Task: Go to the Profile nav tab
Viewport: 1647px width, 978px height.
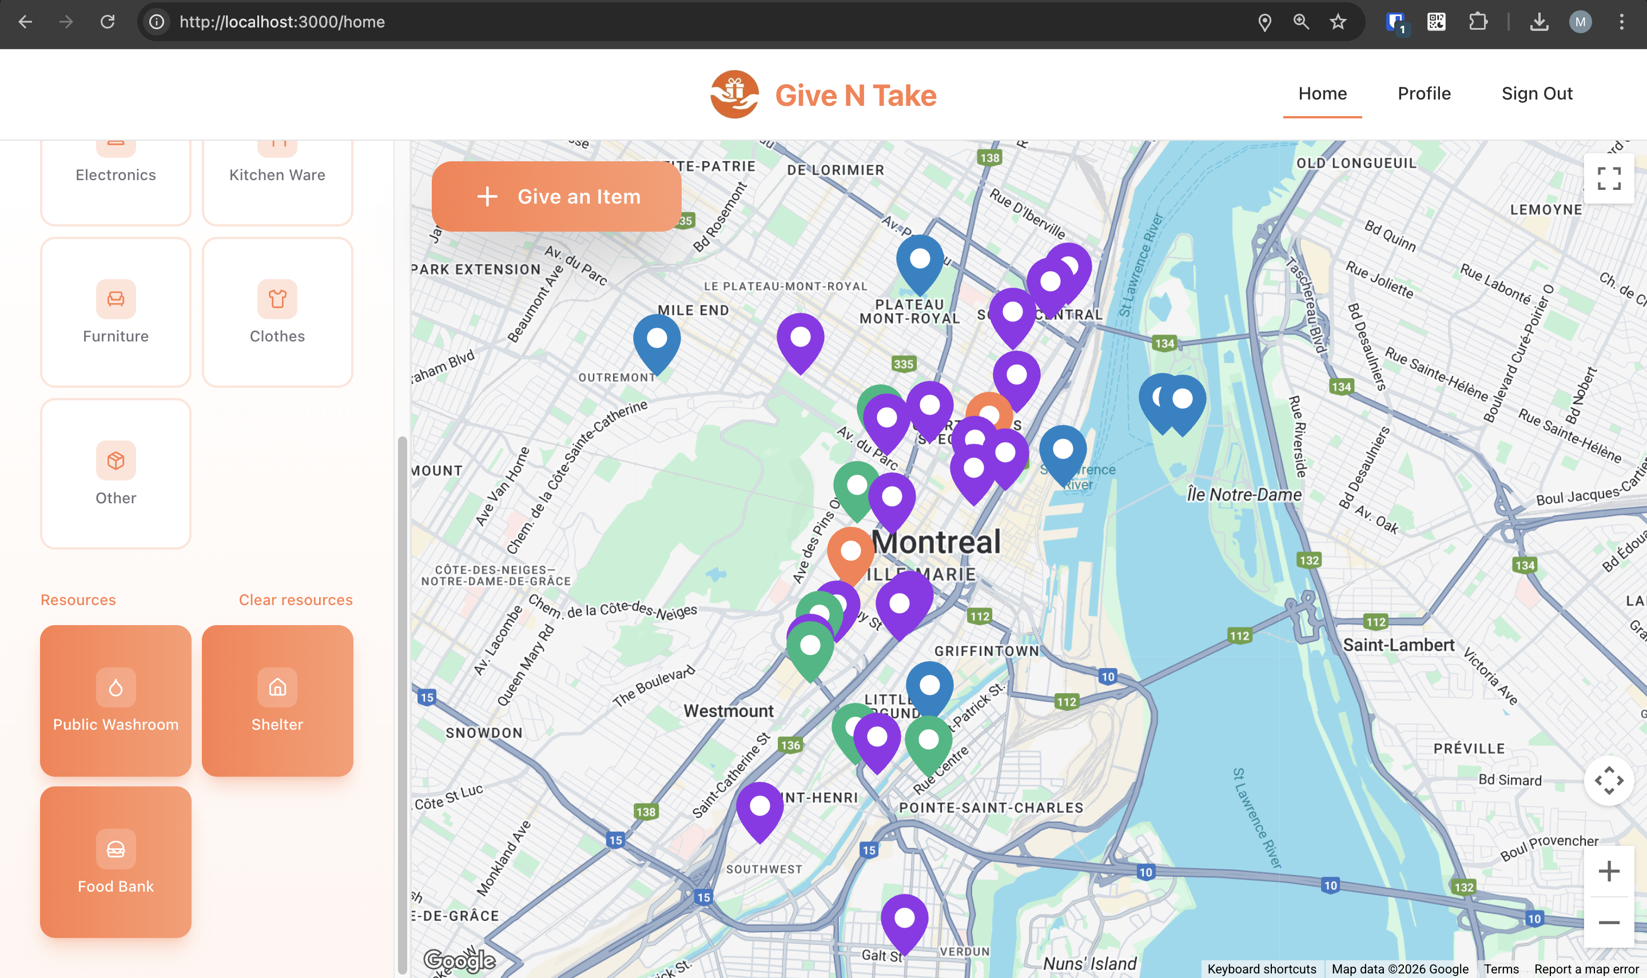Action: pos(1423,94)
